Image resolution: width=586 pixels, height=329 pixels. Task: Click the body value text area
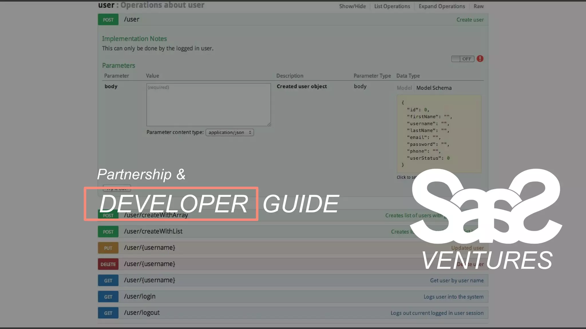[x=208, y=105]
